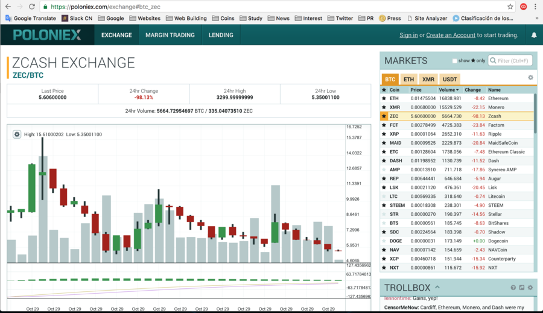Screen dimensions: 543x313
Task: Click the Sign in link
Action: (408, 35)
